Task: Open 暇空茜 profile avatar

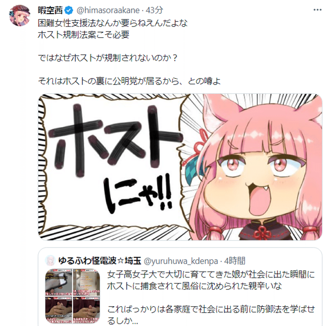Action: pos(20,15)
